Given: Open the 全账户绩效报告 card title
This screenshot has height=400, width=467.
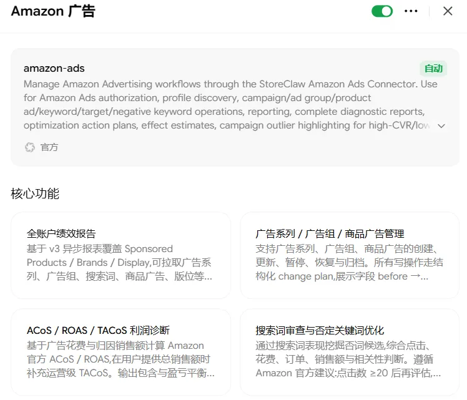Looking at the screenshot, I should click(x=61, y=233).
